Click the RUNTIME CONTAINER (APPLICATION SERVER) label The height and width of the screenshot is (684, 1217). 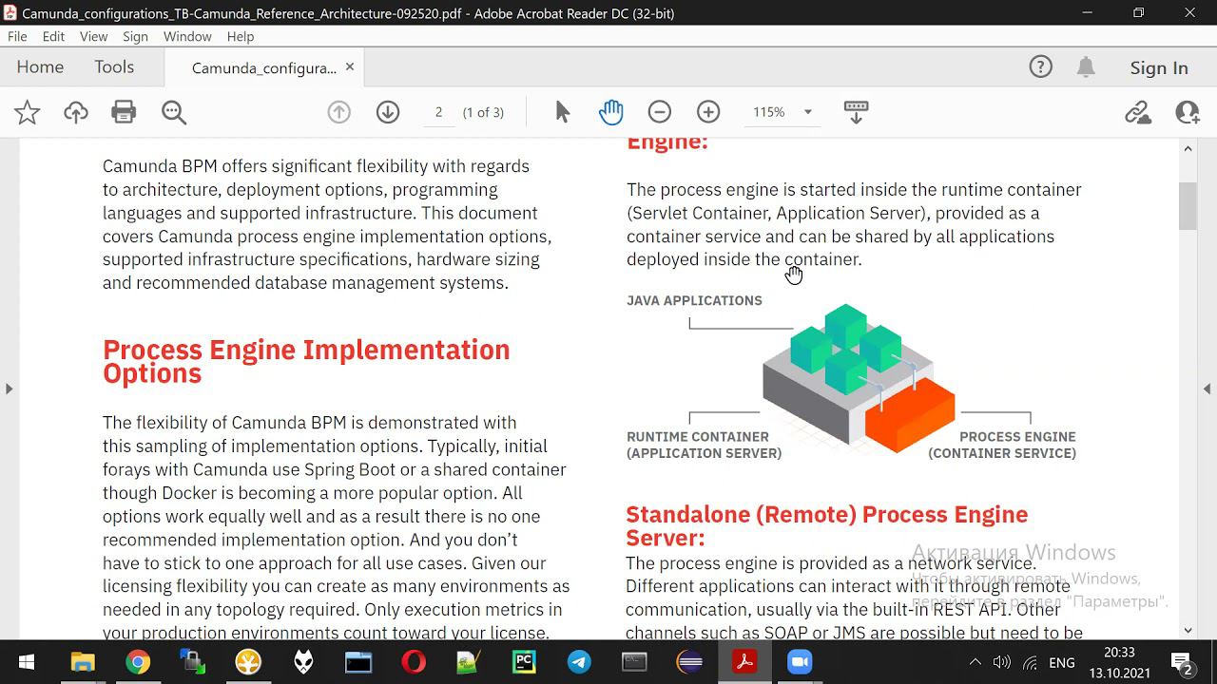tap(704, 445)
